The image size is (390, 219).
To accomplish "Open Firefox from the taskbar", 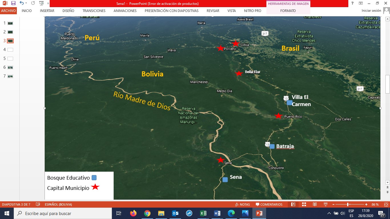I will click(133, 213).
